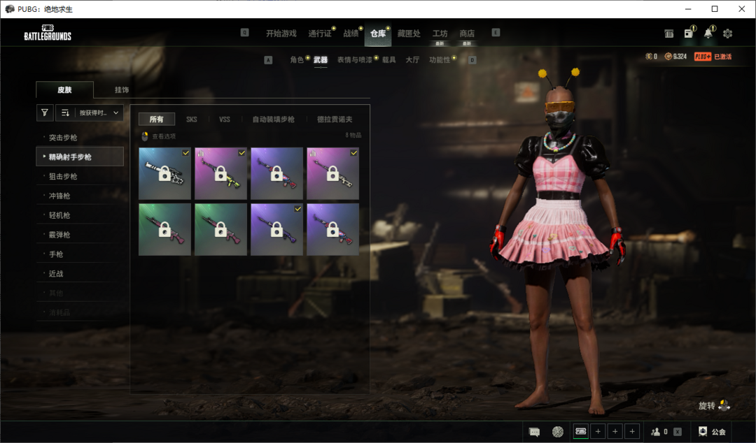
Task: Toggle checkmark on pink skin with yellow-green gun
Action: pos(241,152)
